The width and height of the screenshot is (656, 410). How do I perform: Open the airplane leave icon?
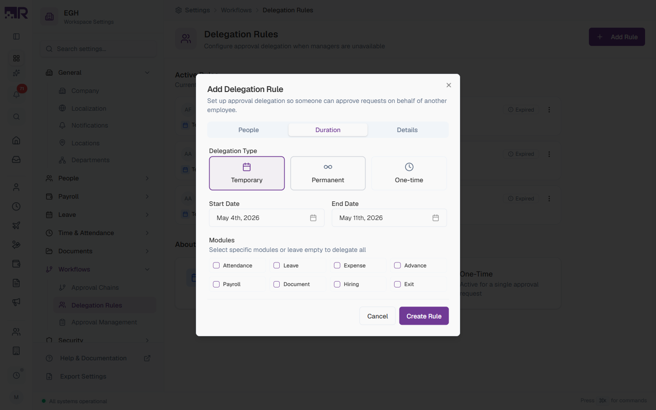click(x=16, y=225)
